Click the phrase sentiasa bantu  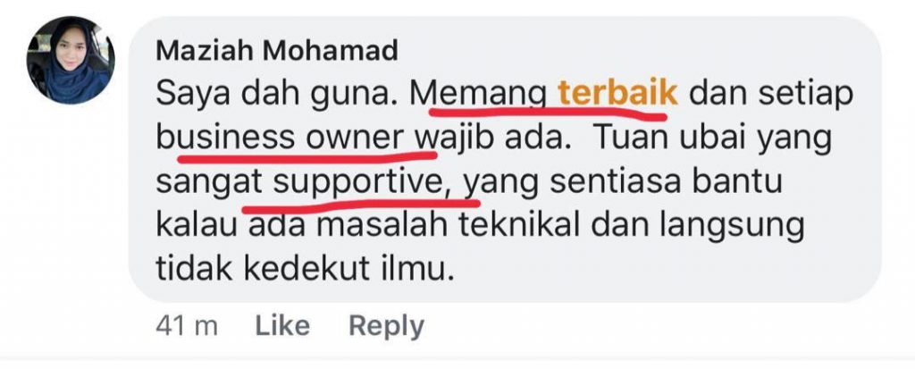[666, 182]
